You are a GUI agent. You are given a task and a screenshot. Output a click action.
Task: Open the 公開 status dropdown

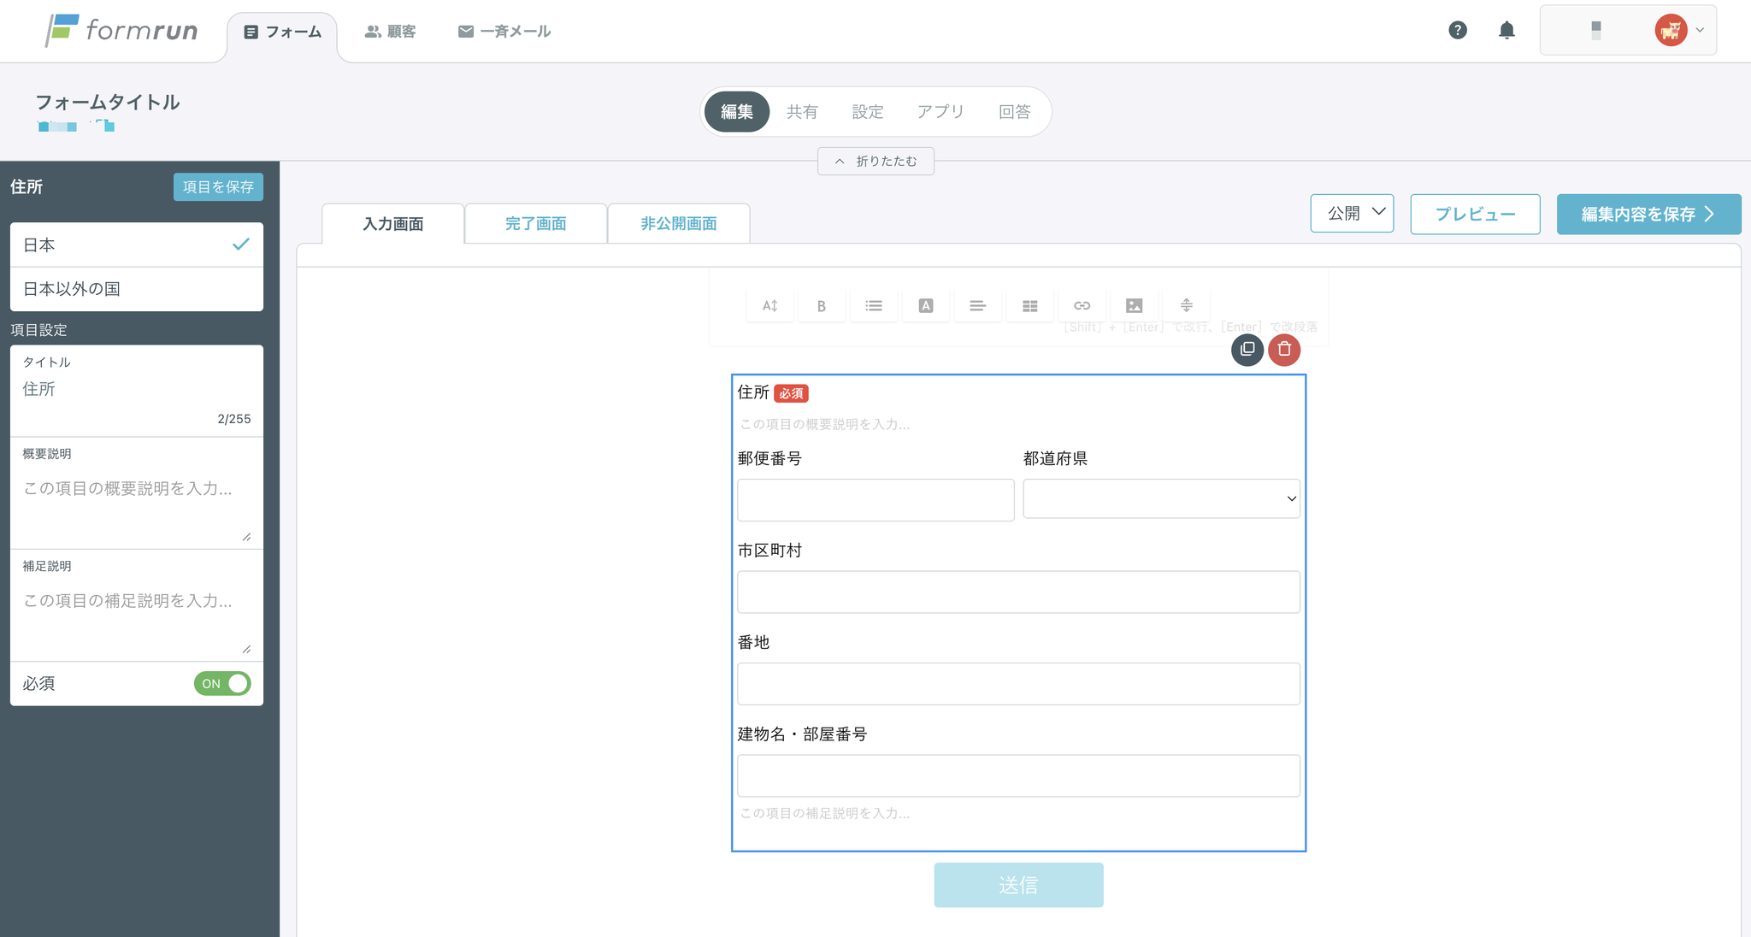tap(1352, 214)
